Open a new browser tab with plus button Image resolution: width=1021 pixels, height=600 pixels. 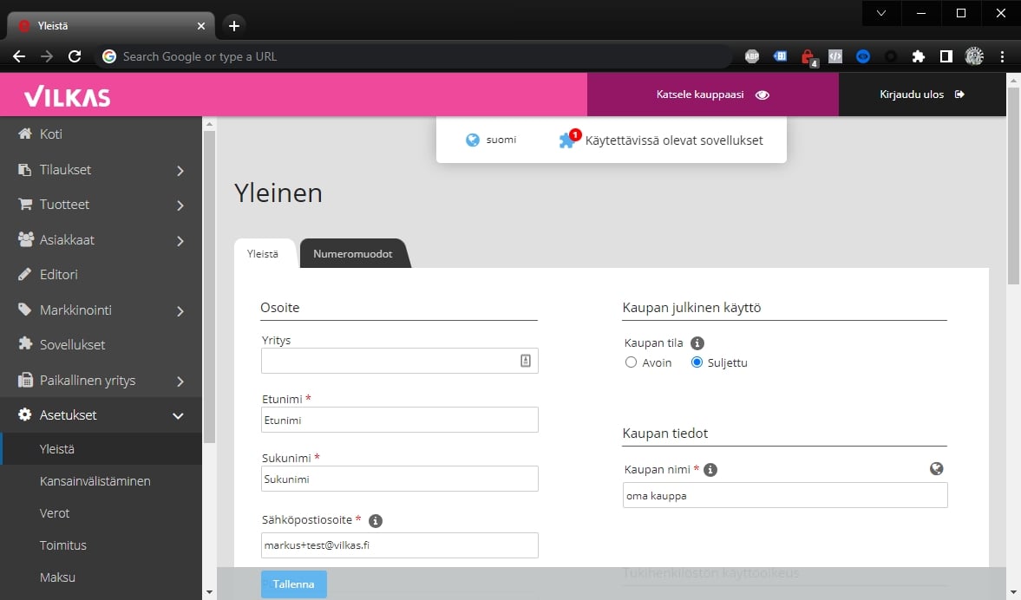coord(233,25)
